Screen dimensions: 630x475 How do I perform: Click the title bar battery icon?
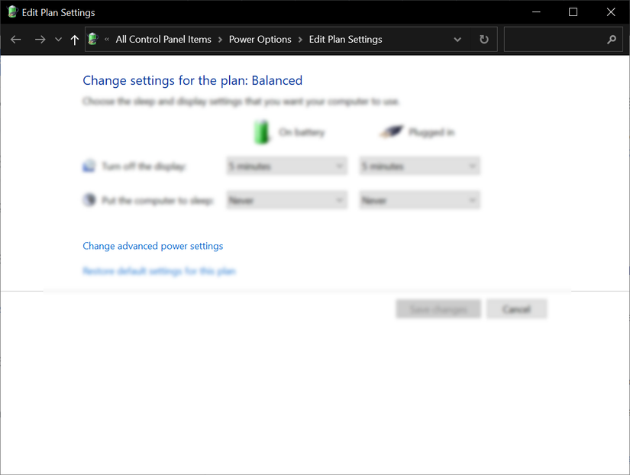pyautogui.click(x=12, y=12)
